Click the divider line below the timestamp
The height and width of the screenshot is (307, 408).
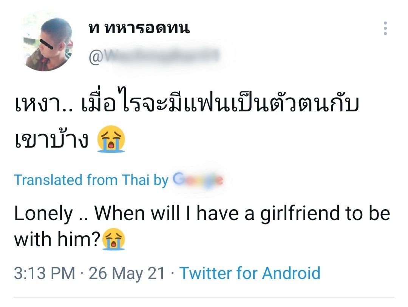tap(204, 298)
